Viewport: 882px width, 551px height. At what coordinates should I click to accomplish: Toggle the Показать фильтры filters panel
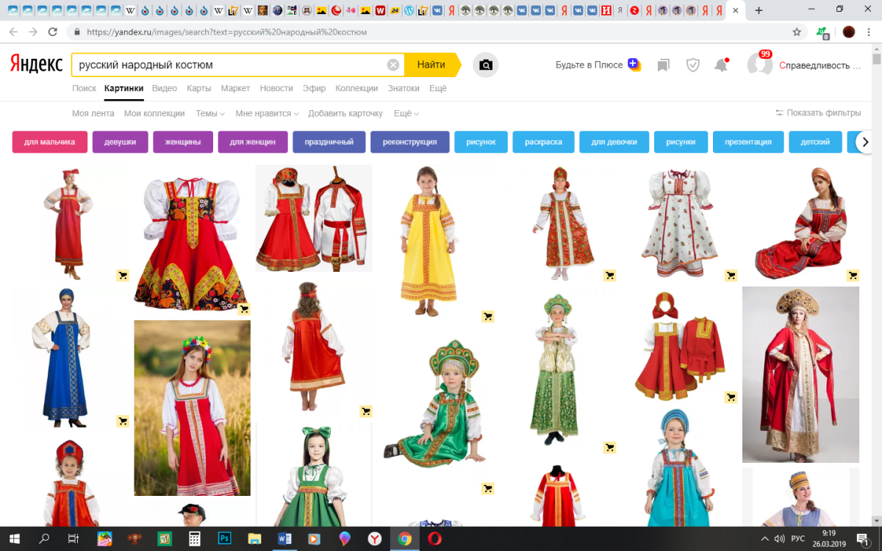point(817,113)
